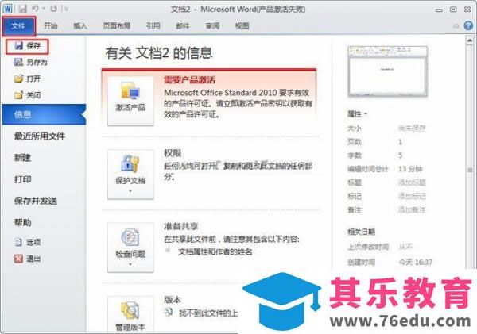The width and height of the screenshot is (477, 334).
Task: Switch to the 邮件 ribbon tab
Action: click(x=183, y=26)
